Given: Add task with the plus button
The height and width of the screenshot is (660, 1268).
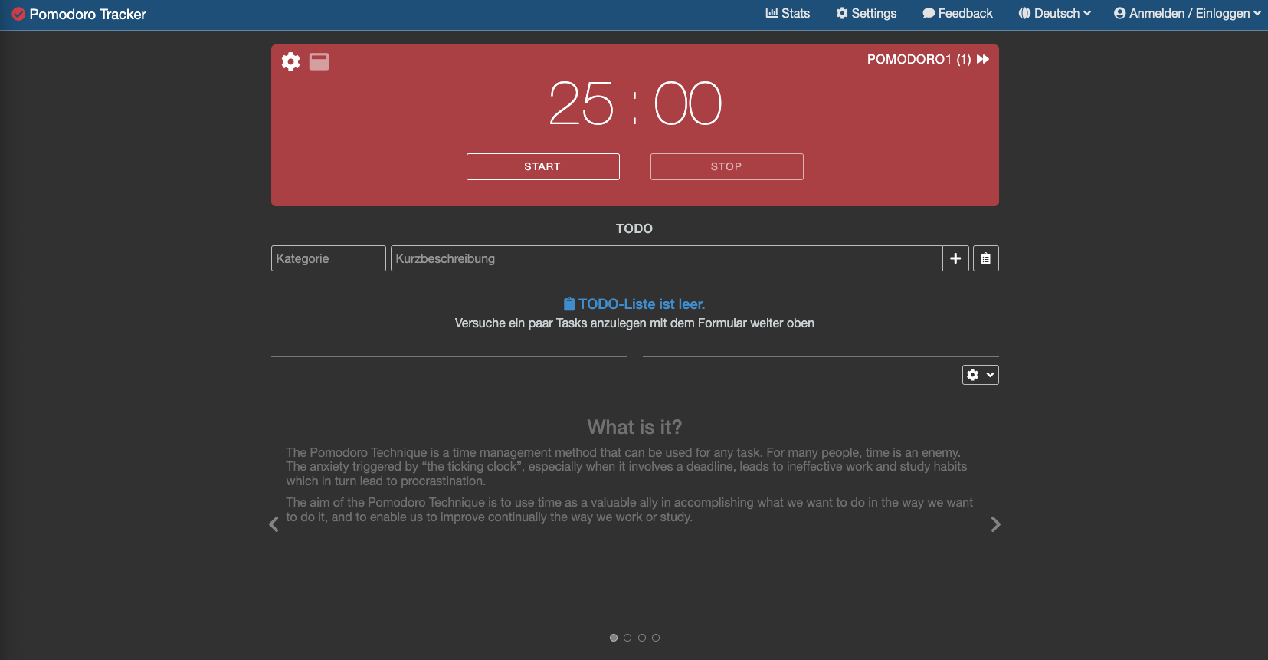Looking at the screenshot, I should tap(955, 258).
